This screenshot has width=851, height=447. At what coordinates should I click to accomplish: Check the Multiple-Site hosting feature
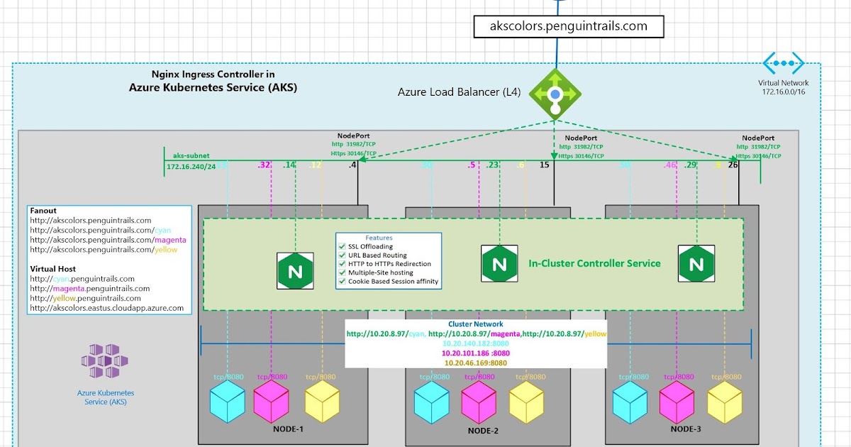(x=341, y=272)
